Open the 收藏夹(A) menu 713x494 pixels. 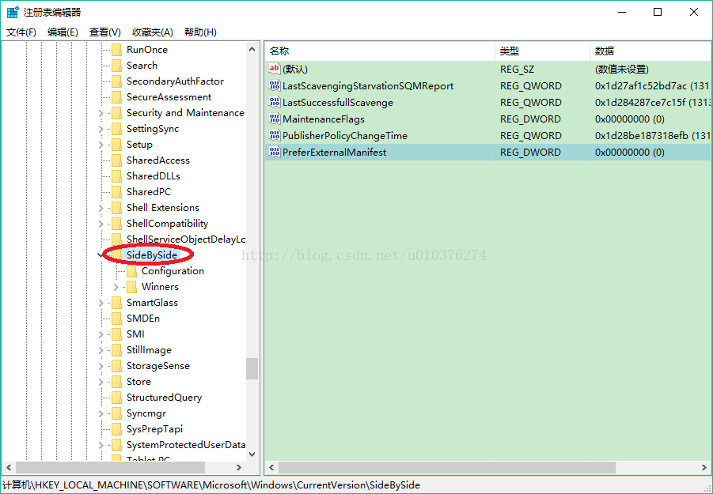[153, 32]
